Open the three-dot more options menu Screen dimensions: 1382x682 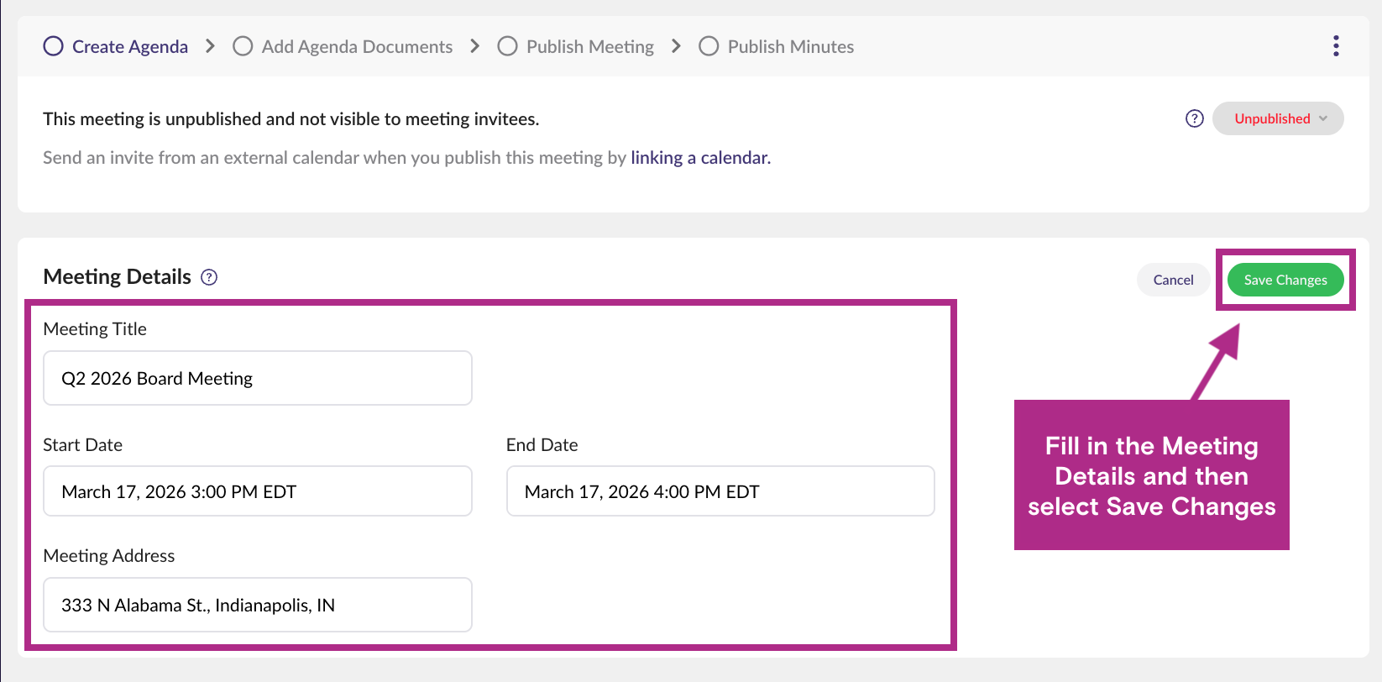1335,46
